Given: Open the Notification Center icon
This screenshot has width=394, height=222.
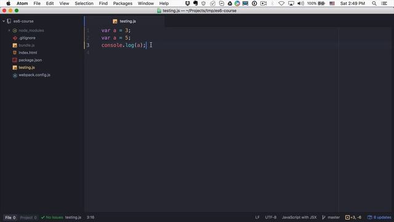Looking at the screenshot, I should pyautogui.click(x=384, y=4).
